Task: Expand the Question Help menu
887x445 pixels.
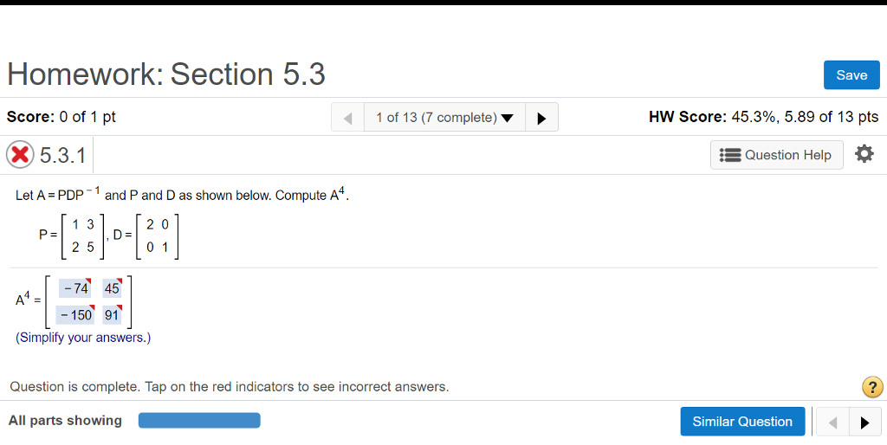Action: coord(777,155)
